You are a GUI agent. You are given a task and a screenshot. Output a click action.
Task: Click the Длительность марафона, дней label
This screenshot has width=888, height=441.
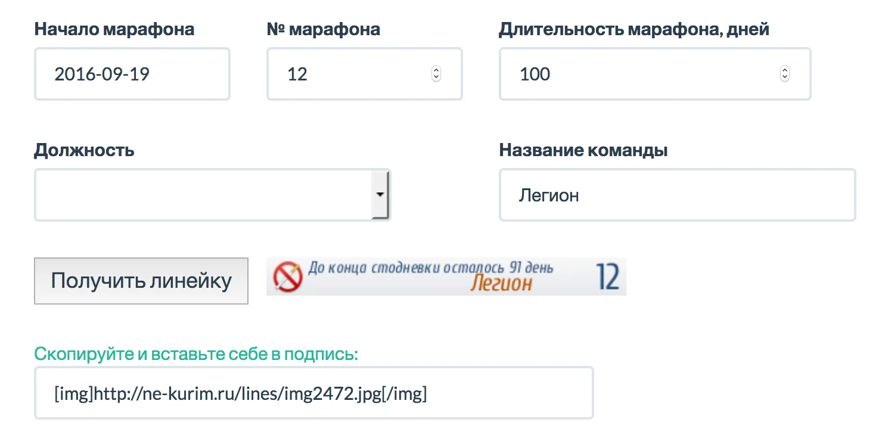[x=634, y=29]
